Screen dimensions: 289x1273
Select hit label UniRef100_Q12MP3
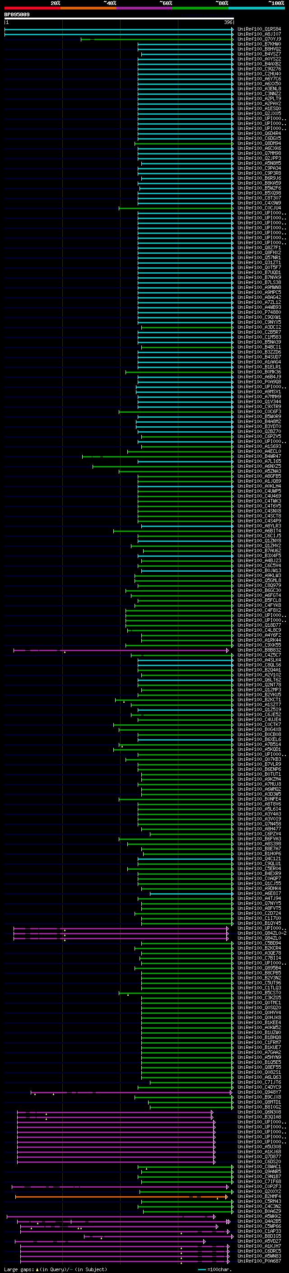pyautogui.click(x=259, y=690)
